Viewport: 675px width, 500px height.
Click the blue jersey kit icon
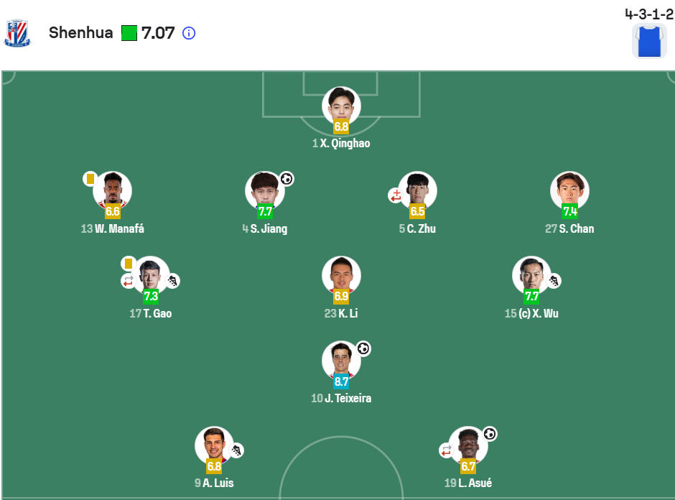pos(649,41)
